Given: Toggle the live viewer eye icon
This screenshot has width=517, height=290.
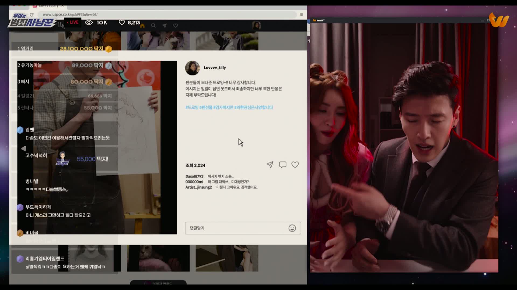Looking at the screenshot, I should 89,23.
